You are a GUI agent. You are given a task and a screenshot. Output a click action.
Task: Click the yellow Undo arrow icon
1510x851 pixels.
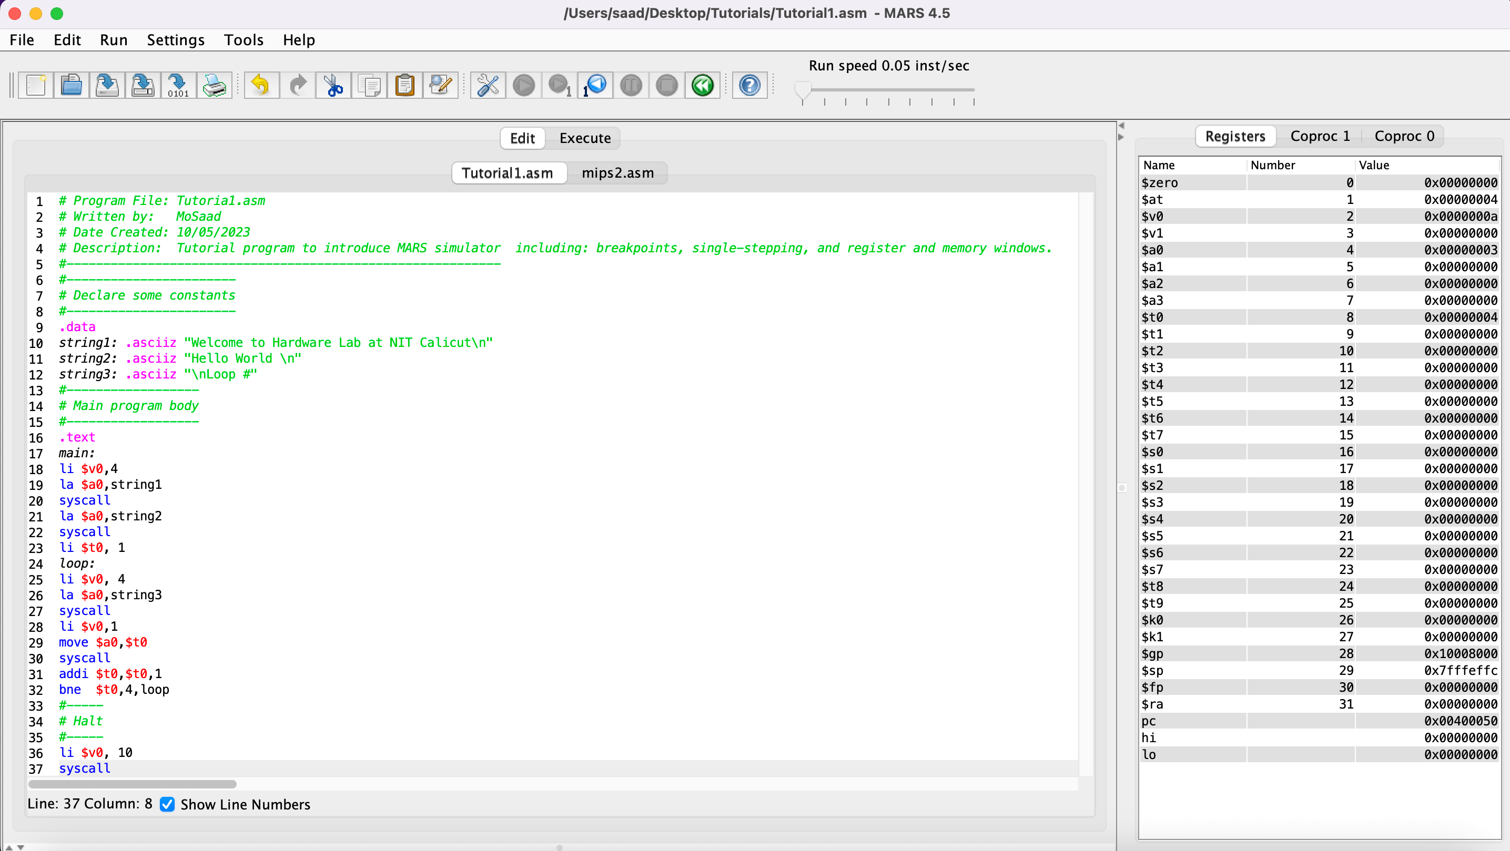pyautogui.click(x=261, y=86)
